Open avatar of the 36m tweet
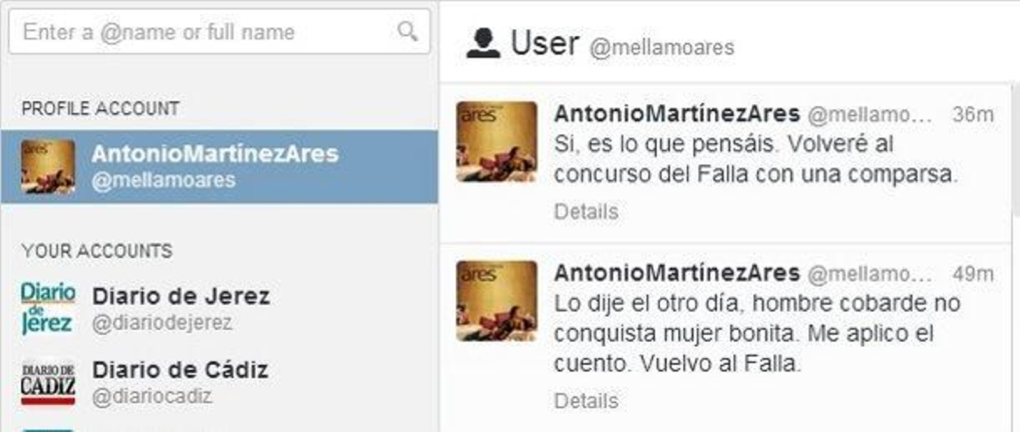This screenshot has height=432, width=1020. pyautogui.click(x=497, y=141)
